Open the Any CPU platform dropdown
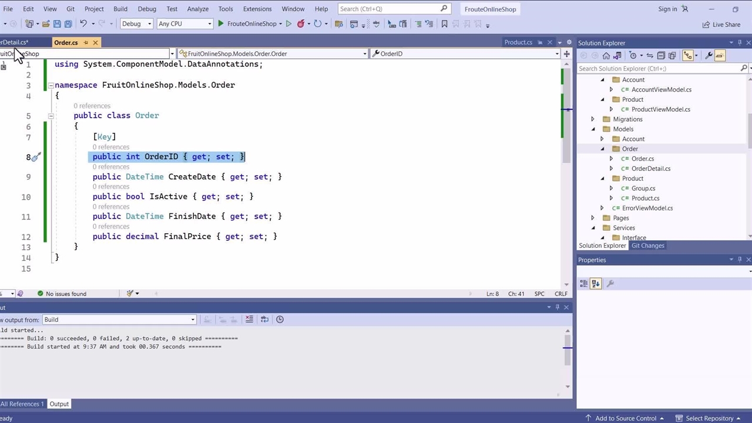The height and width of the screenshot is (423, 752). (x=184, y=24)
